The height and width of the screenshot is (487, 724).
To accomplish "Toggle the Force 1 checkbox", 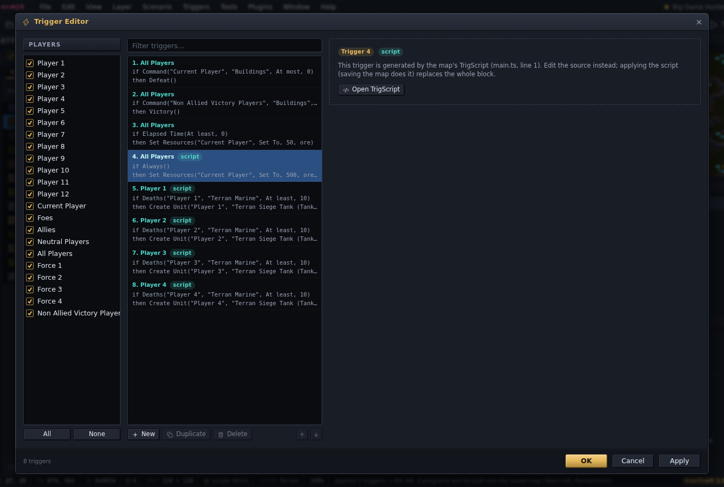I will [x=30, y=266].
